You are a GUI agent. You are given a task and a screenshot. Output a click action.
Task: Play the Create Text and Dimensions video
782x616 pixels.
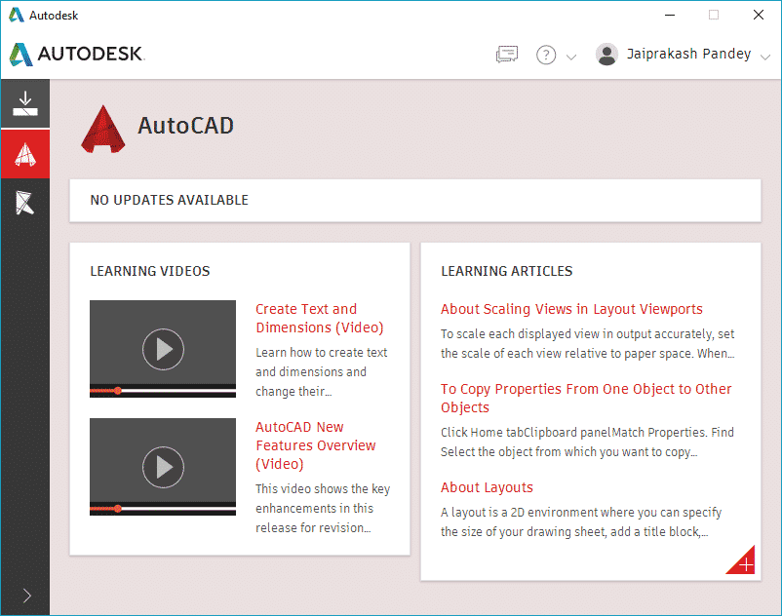[x=162, y=348]
